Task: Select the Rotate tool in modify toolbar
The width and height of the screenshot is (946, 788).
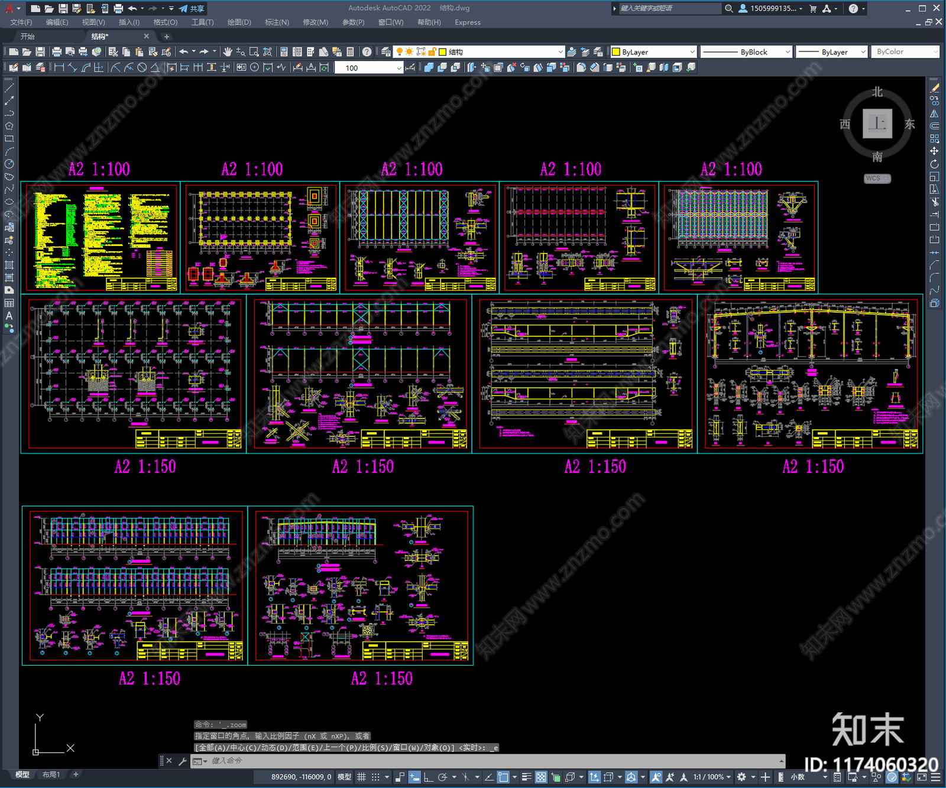Action: (x=935, y=164)
